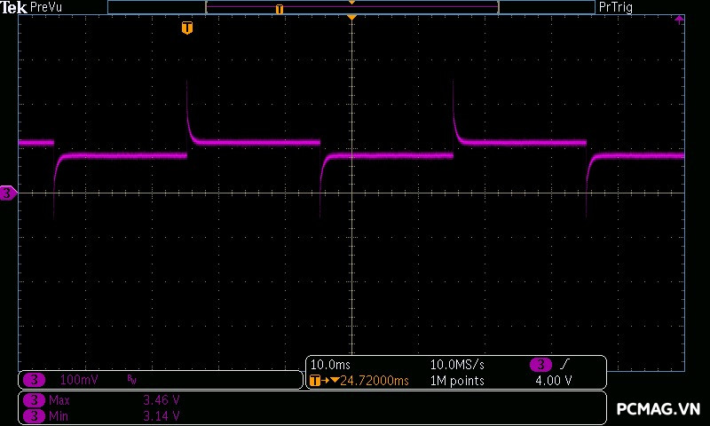This screenshot has width=710, height=426.
Task: Click the channel 3 trigger source badge
Action: coord(540,365)
